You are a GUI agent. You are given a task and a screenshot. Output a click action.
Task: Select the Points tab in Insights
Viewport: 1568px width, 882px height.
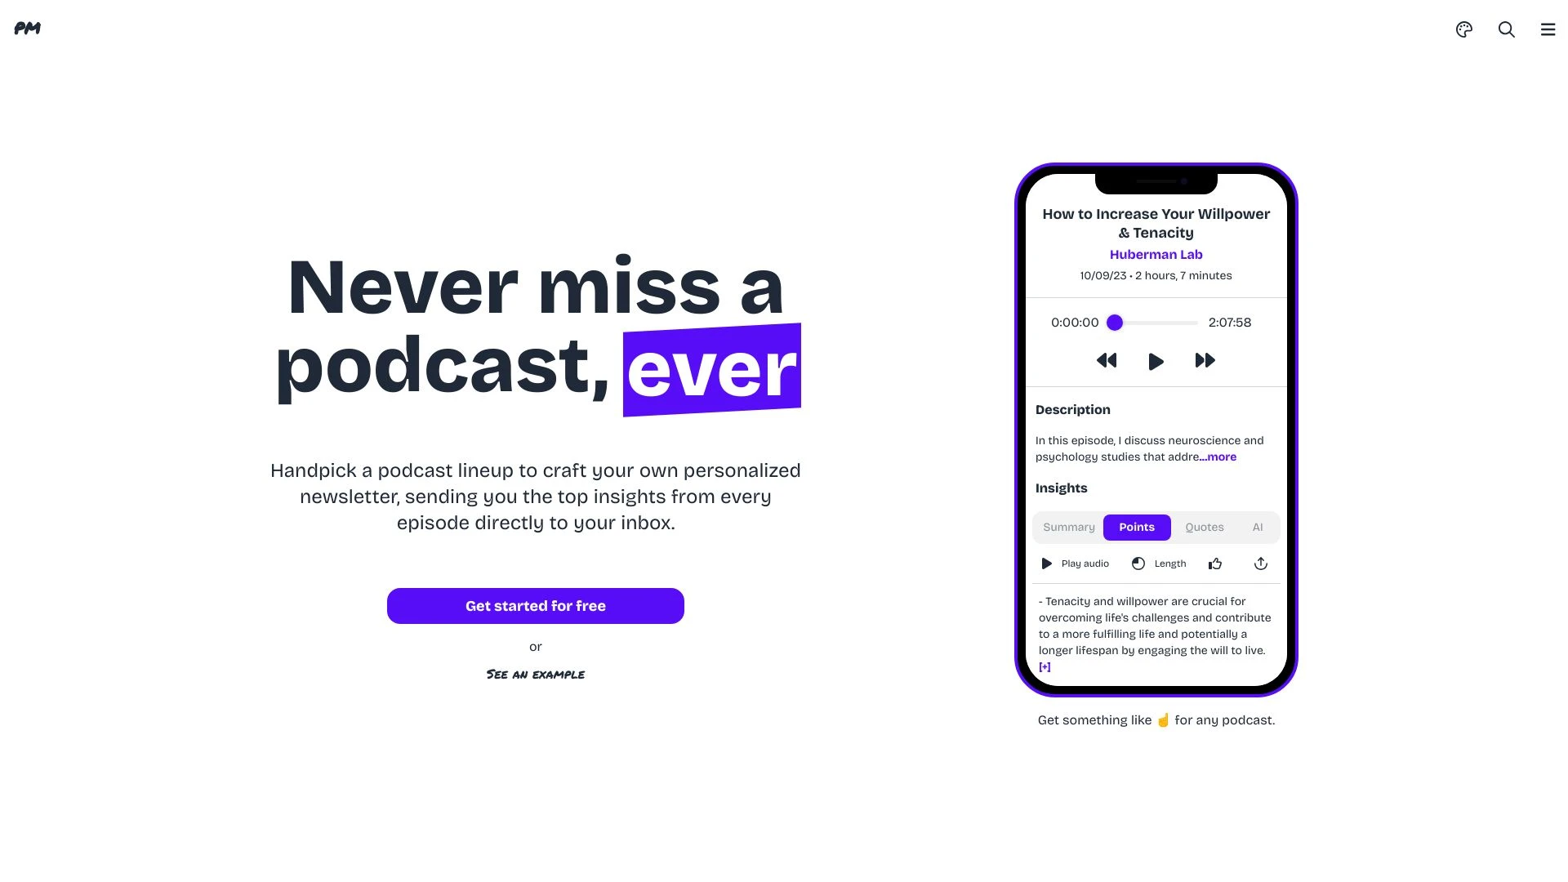1136,527
